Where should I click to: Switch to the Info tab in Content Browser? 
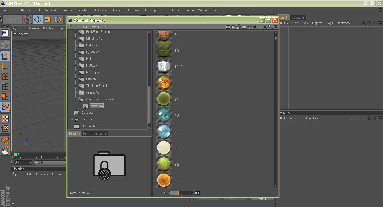(86, 134)
